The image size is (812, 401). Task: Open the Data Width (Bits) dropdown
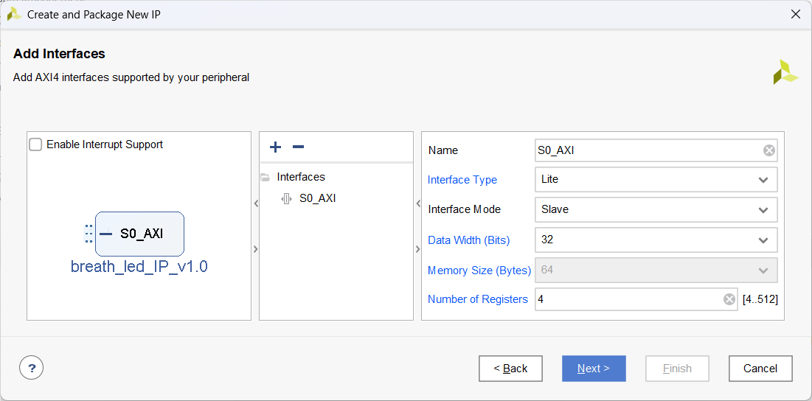[x=763, y=240]
